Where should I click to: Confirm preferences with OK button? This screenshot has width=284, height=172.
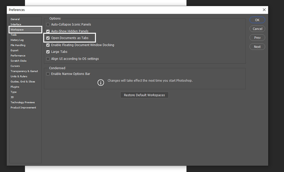click(257, 20)
